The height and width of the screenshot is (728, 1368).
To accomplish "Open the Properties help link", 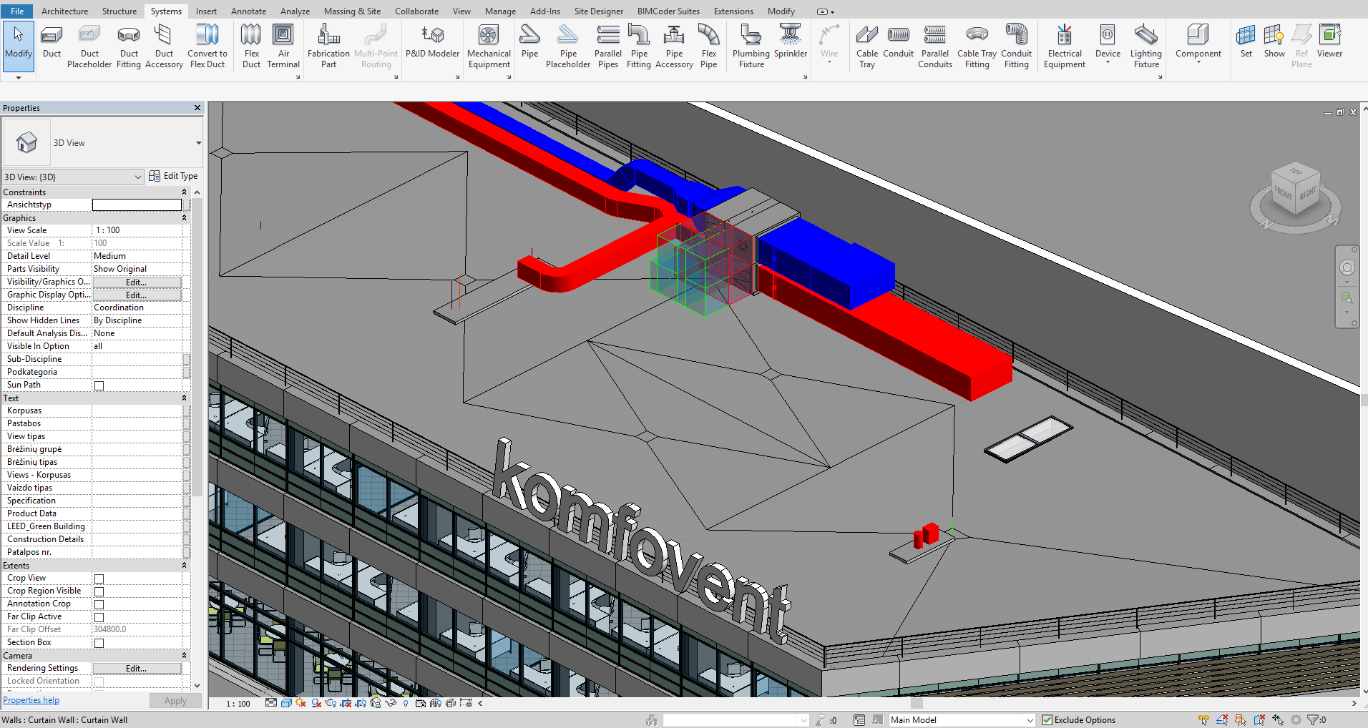I will 31,700.
